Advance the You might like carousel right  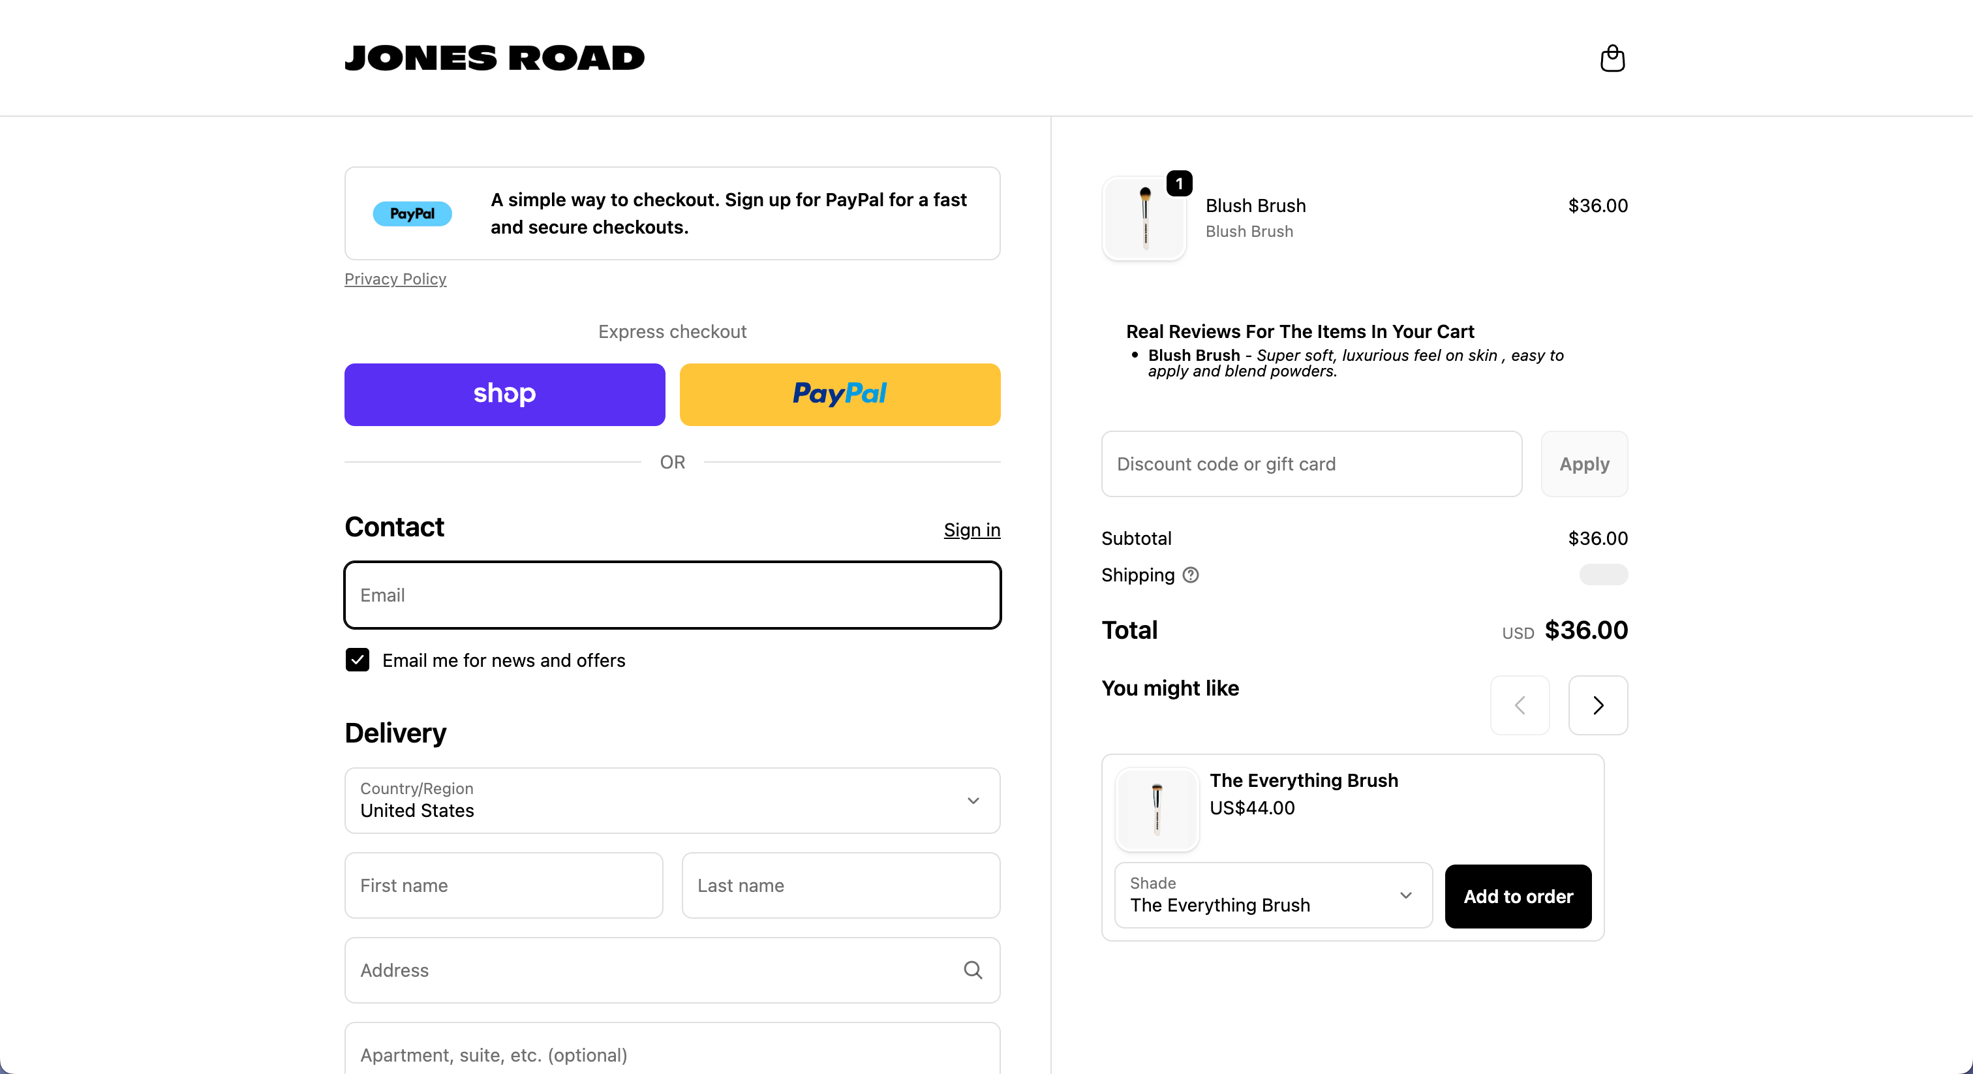click(x=1598, y=705)
